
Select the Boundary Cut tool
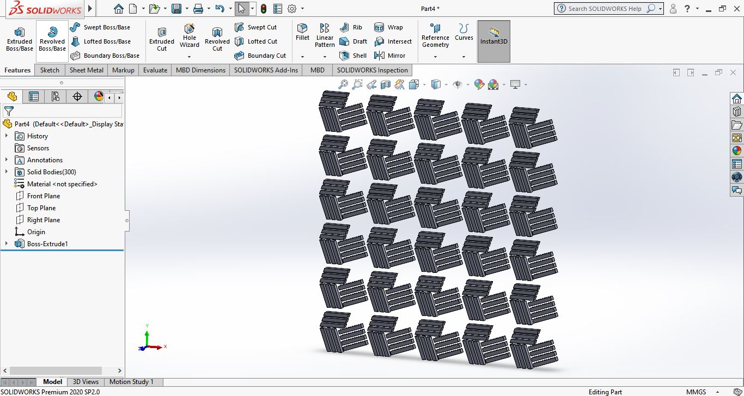(260, 56)
